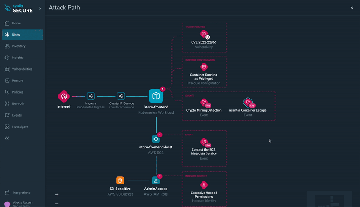Open Insights from the sidebar
The height and width of the screenshot is (207, 360).
point(22,58)
